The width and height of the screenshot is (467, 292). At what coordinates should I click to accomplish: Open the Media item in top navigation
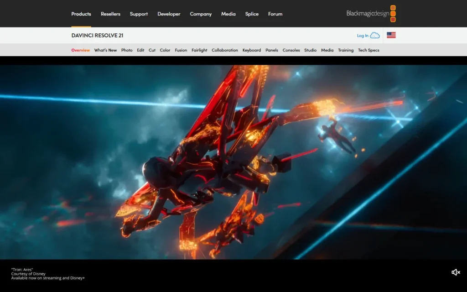228,14
